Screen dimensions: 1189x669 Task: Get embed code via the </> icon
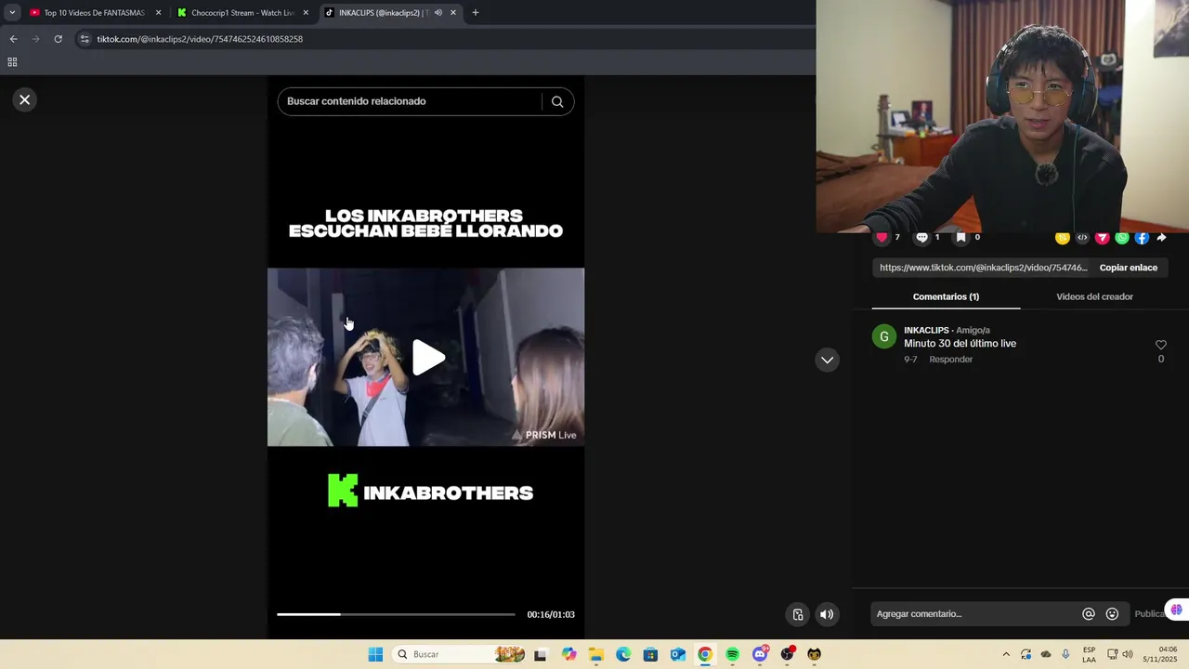[x=1082, y=238]
